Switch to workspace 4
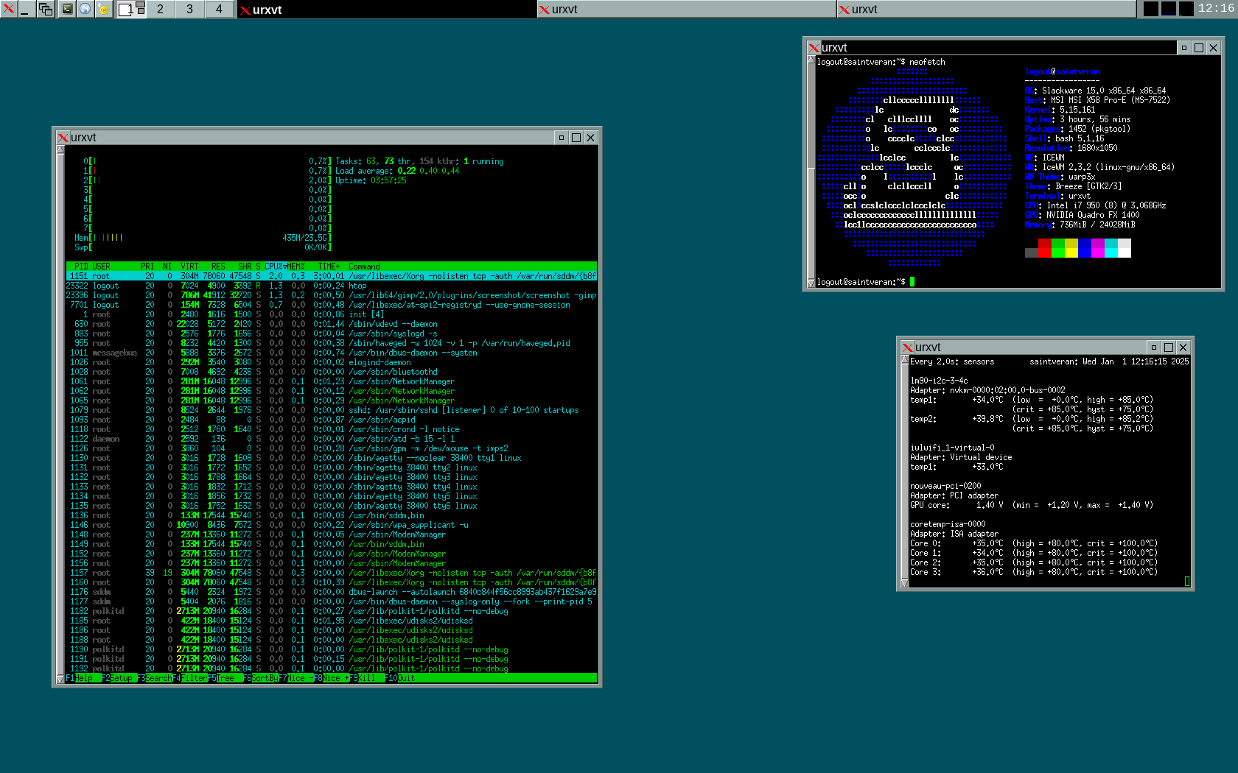 [x=219, y=9]
